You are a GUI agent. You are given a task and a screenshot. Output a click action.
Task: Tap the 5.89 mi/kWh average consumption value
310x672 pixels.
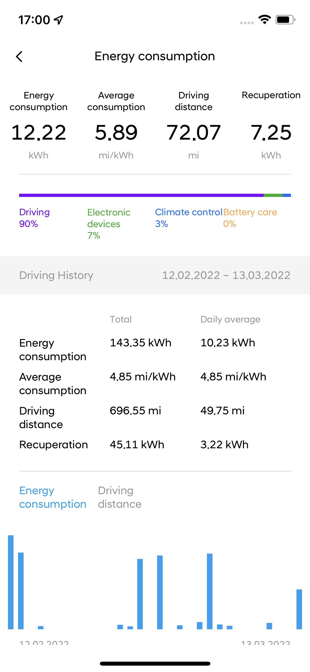pos(116,132)
